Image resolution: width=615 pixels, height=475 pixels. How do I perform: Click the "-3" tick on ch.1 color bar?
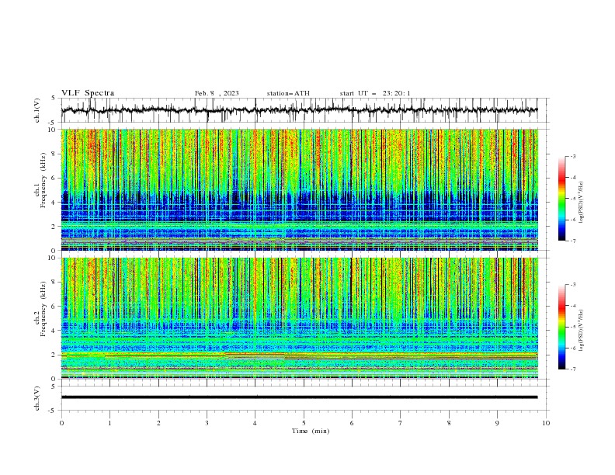(x=572, y=156)
